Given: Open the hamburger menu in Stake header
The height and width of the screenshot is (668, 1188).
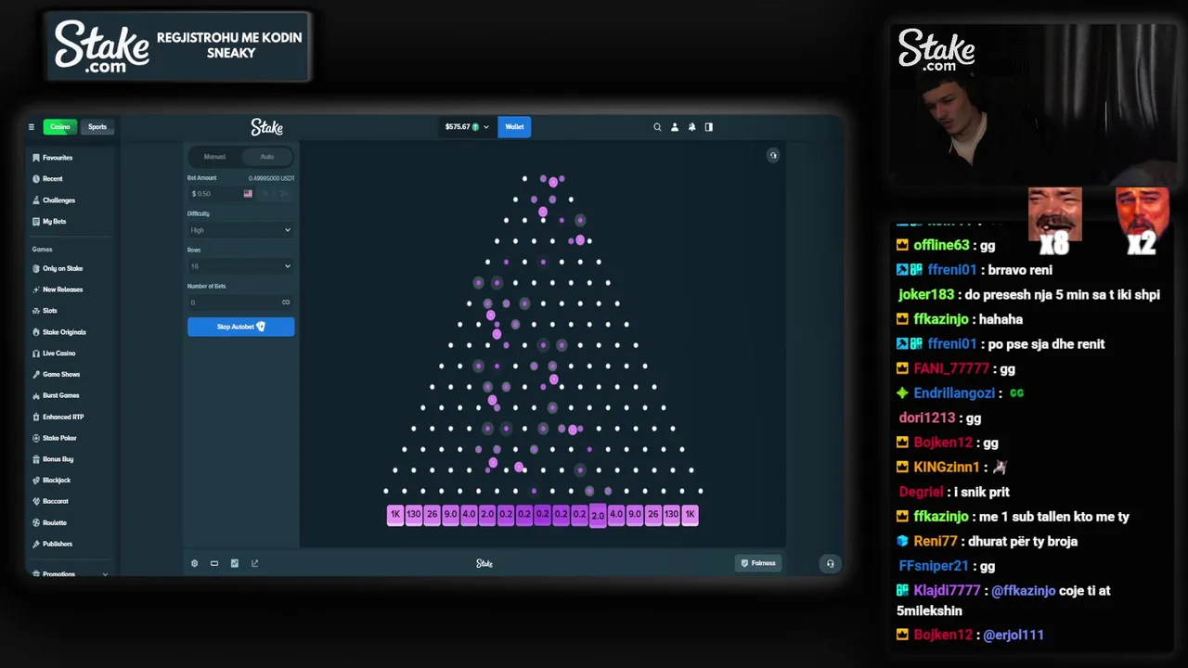Looking at the screenshot, I should (x=31, y=127).
